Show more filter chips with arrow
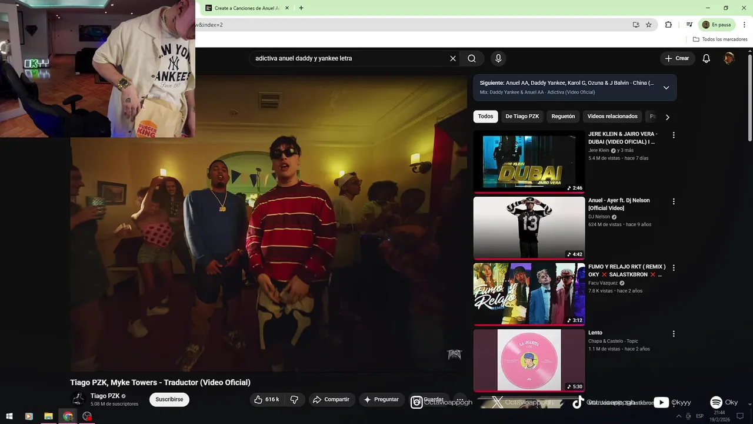753x424 pixels. (x=667, y=117)
